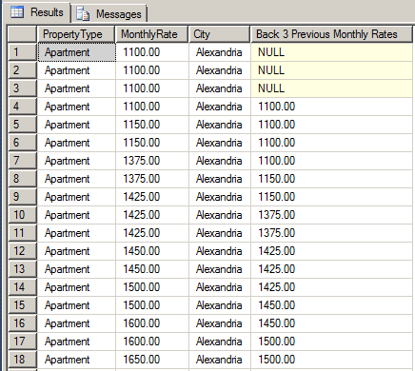Click previous rate 1425.00 in row 13
This screenshot has width=415, height=371.
point(331,269)
